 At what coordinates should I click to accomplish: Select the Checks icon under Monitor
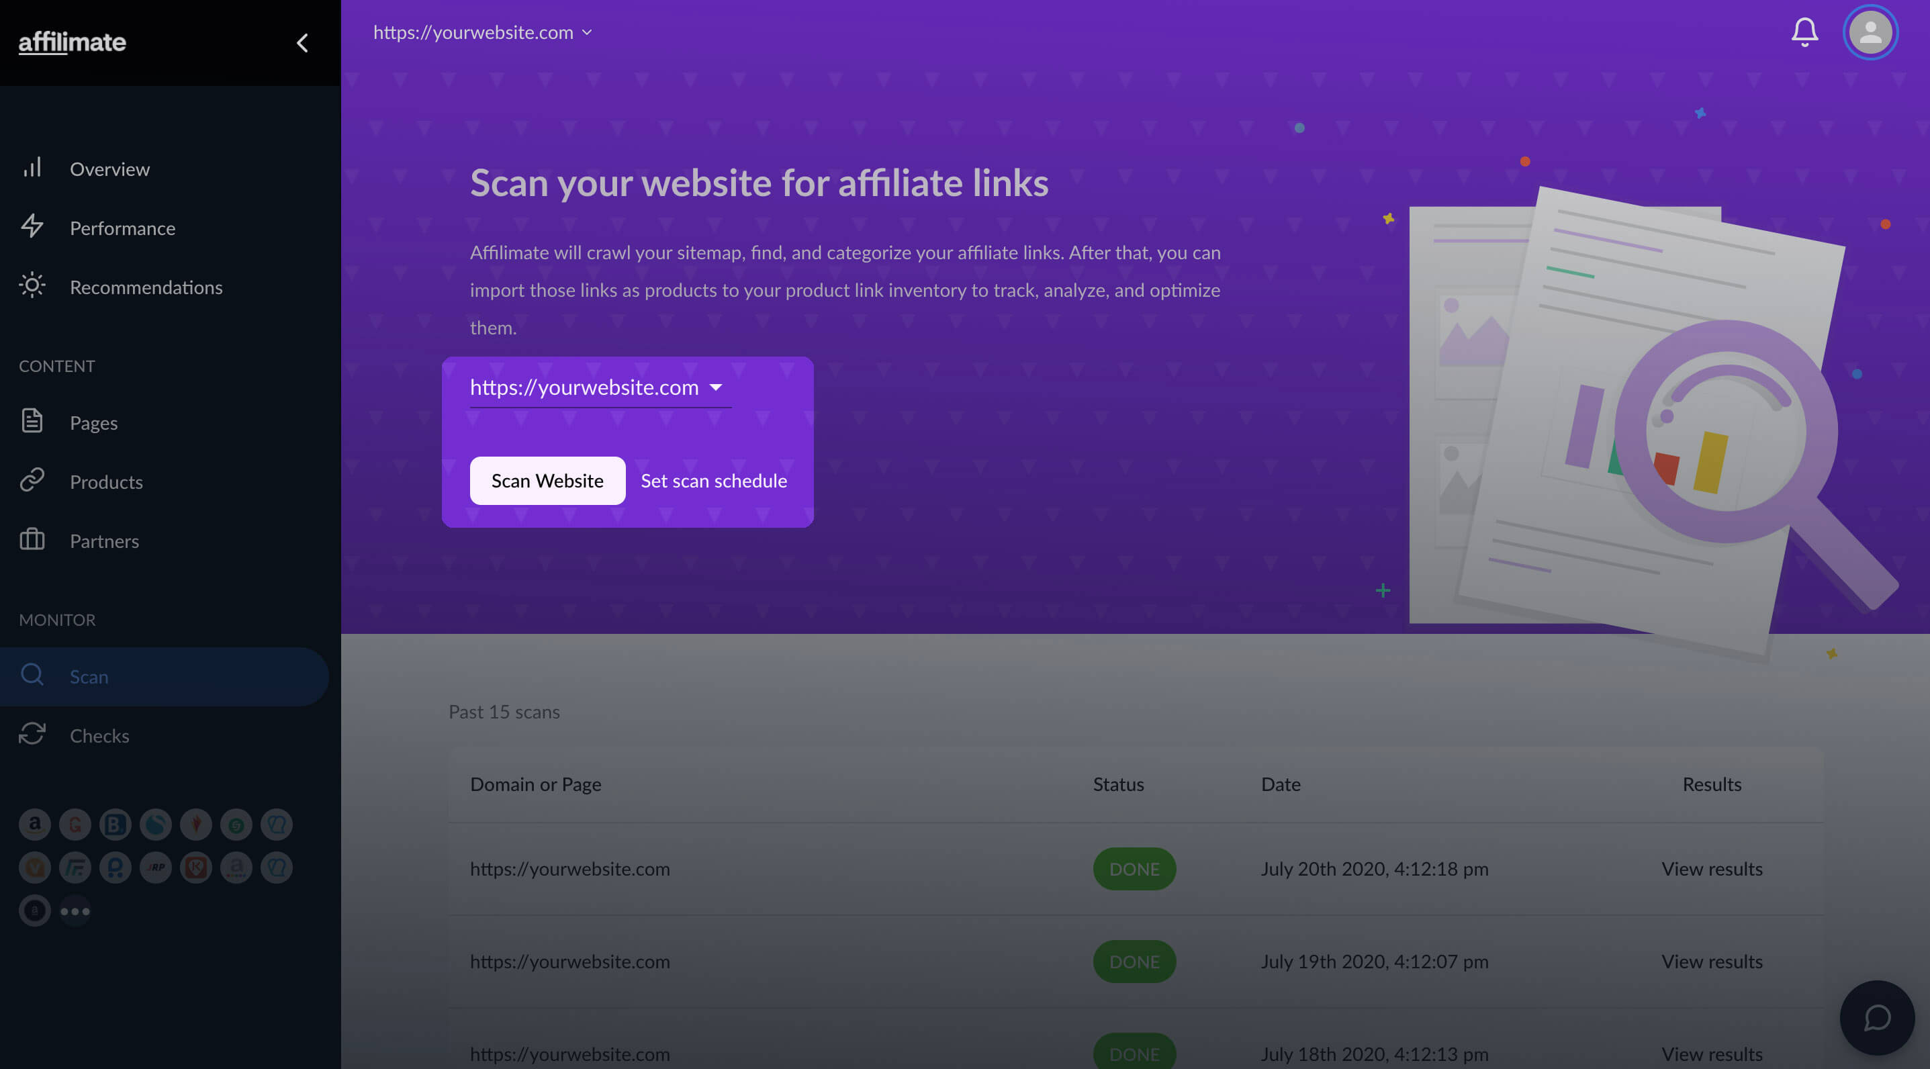[x=32, y=735]
